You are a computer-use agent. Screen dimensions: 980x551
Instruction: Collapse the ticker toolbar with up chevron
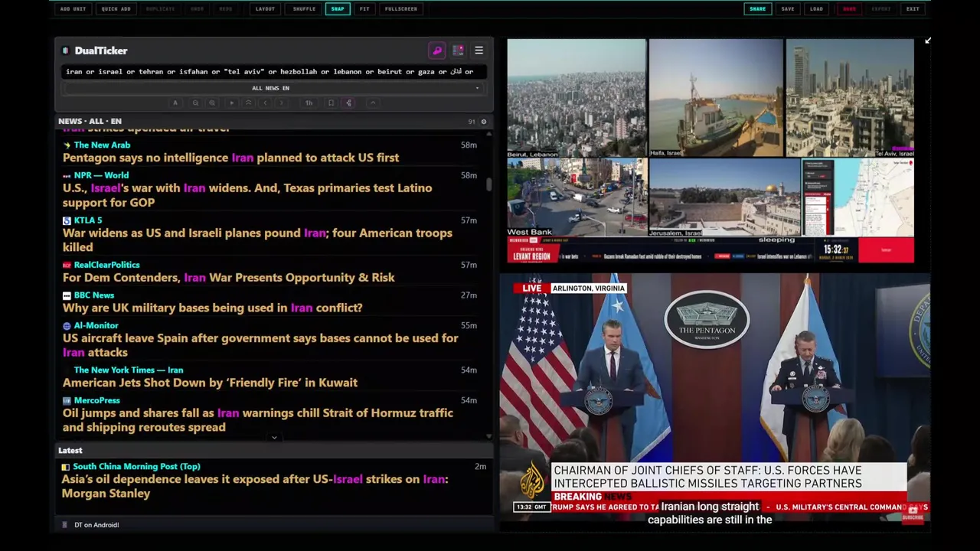pyautogui.click(x=373, y=103)
